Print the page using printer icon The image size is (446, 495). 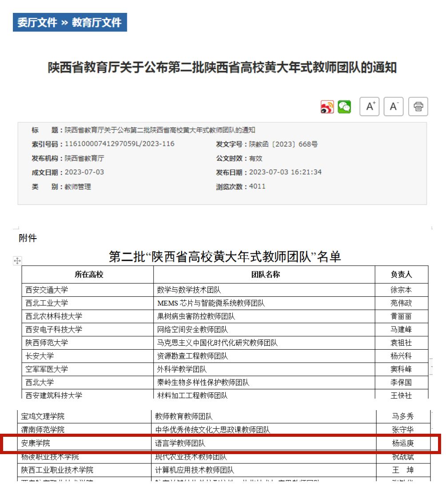pyautogui.click(x=418, y=107)
